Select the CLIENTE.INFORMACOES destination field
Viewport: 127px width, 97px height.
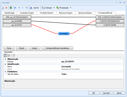[x=110, y=21]
